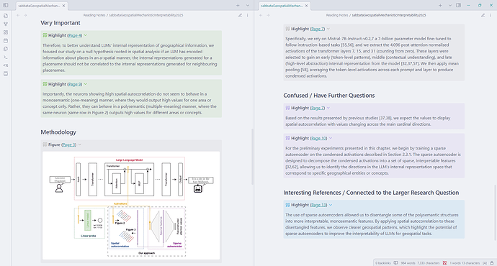Open the Page 10 link
Screen dimensions: 497x266
click(318, 138)
